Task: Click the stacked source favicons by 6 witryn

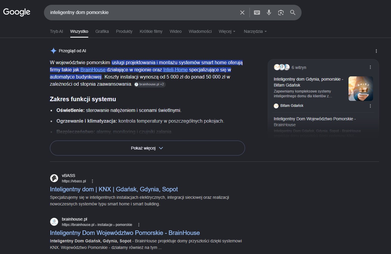Action: [282, 67]
